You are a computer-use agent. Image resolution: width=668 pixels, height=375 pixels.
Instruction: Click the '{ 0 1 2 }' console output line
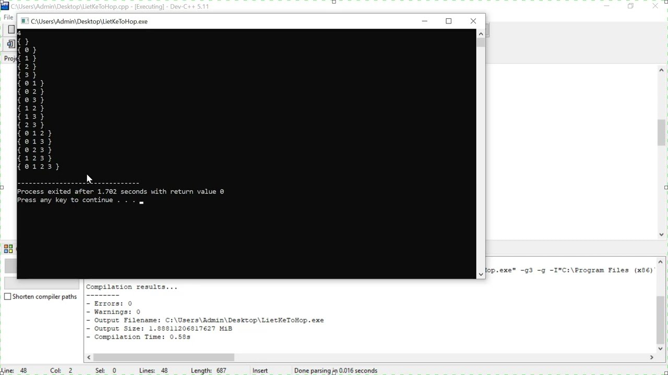34,133
